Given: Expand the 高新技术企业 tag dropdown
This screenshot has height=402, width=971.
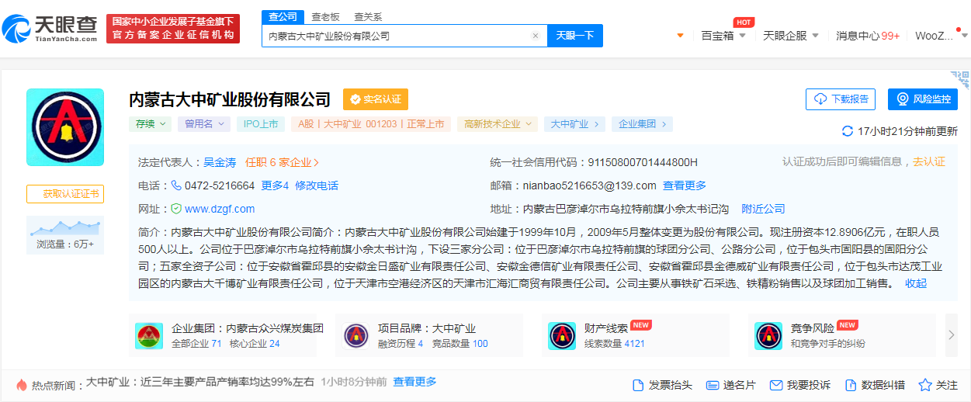Looking at the screenshot, I should 497,124.
